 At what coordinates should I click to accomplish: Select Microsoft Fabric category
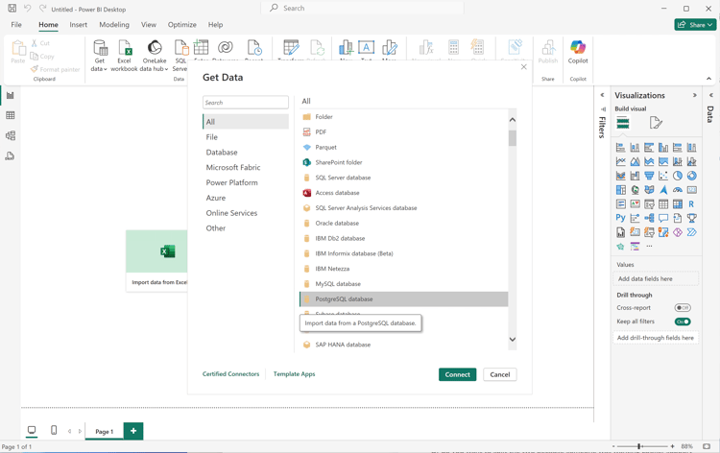[x=246, y=168]
